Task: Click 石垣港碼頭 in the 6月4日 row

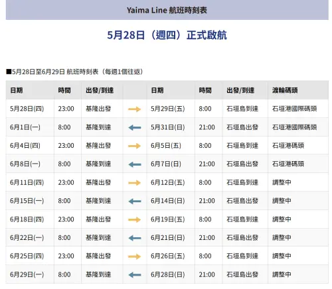Action: pyautogui.click(x=288, y=146)
